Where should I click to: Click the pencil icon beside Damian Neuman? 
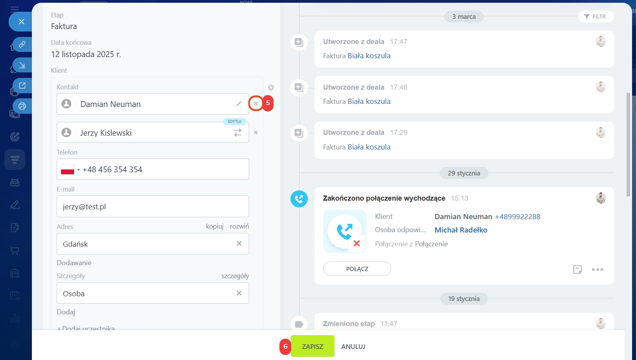click(x=238, y=104)
